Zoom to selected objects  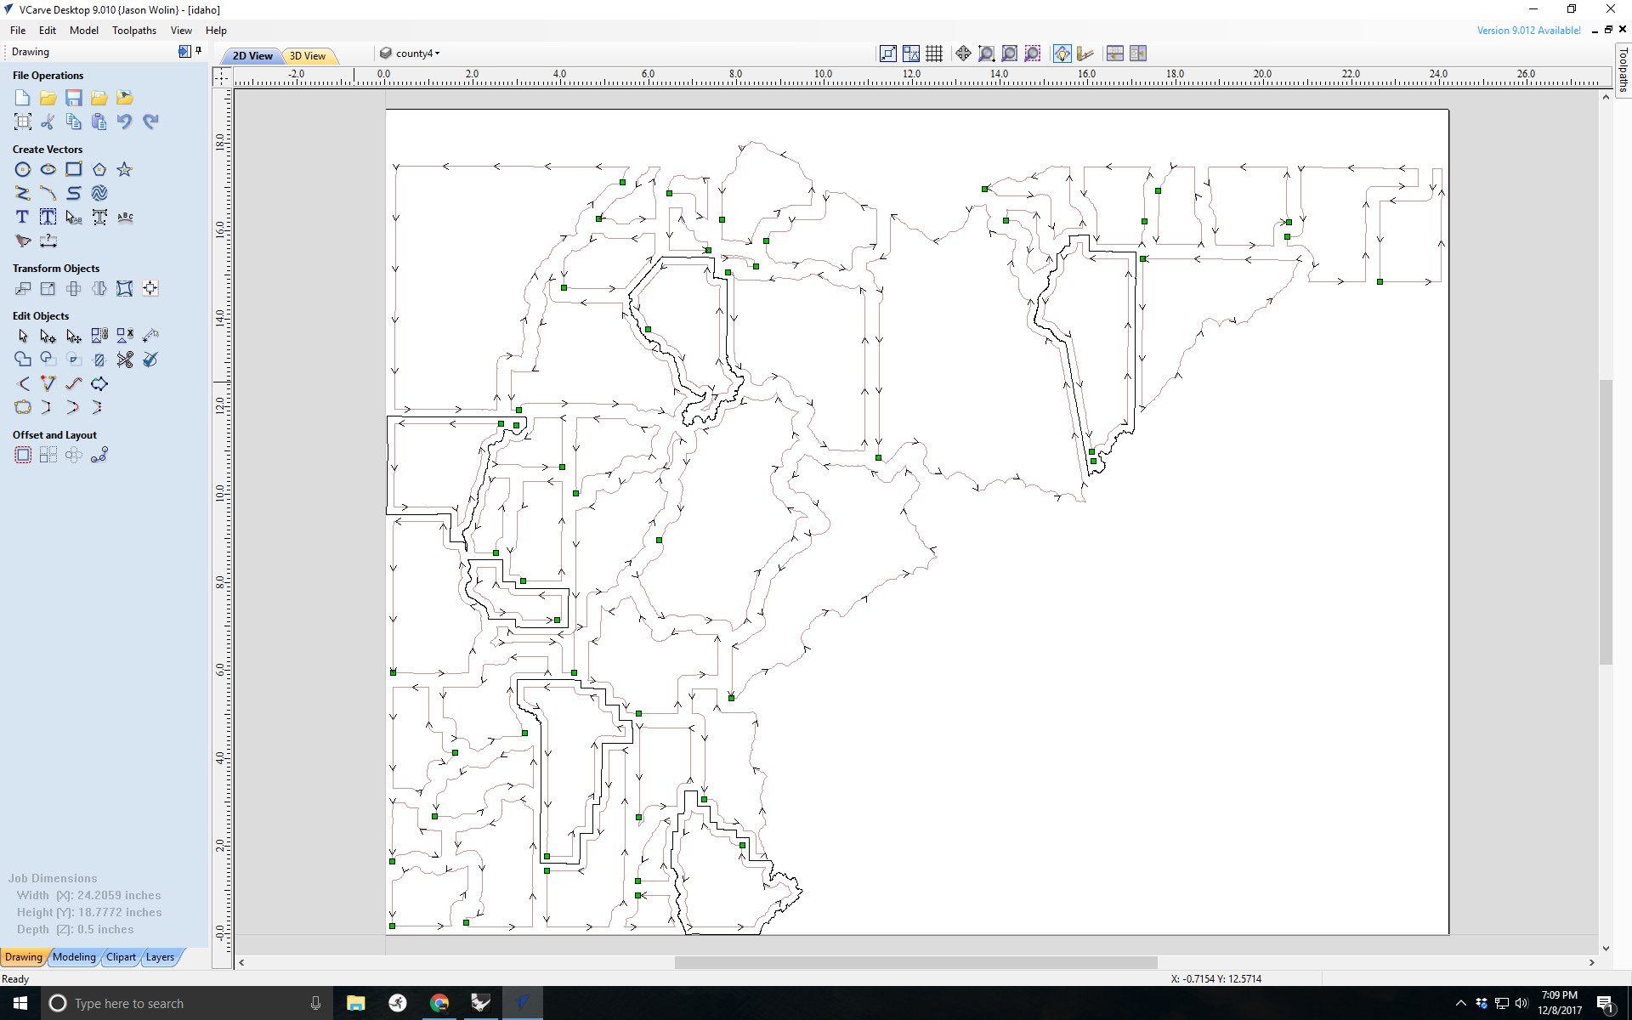[1032, 54]
